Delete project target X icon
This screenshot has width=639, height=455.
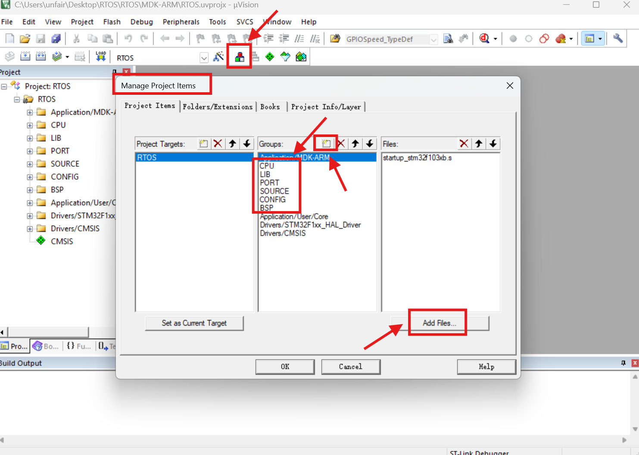pos(218,143)
